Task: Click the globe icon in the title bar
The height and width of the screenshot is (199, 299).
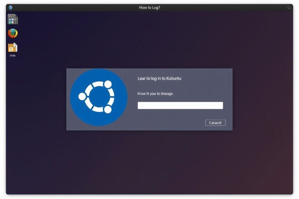Action: [x=11, y=8]
